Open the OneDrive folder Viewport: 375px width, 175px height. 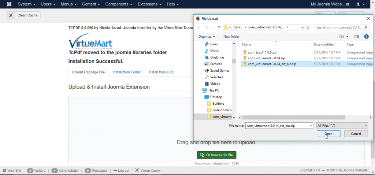point(216,57)
